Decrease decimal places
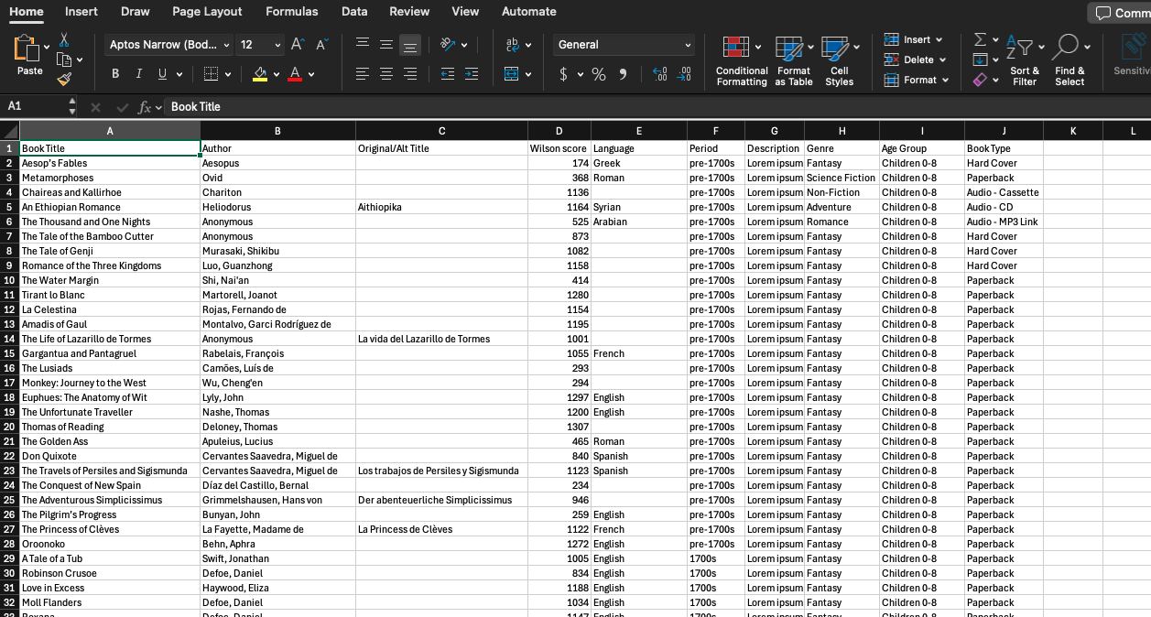The image size is (1151, 617). pos(684,74)
